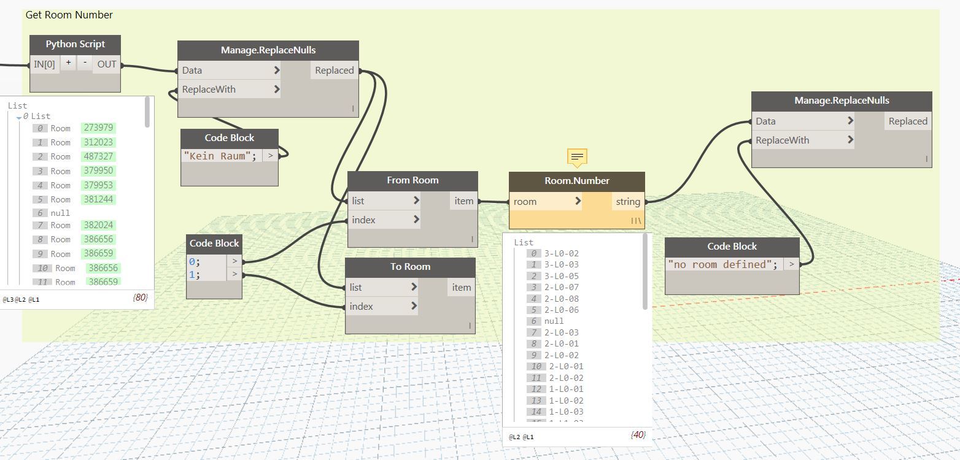Open the note pinned above Room.Number node
Viewport: 960px width, 460px height.
tap(576, 157)
